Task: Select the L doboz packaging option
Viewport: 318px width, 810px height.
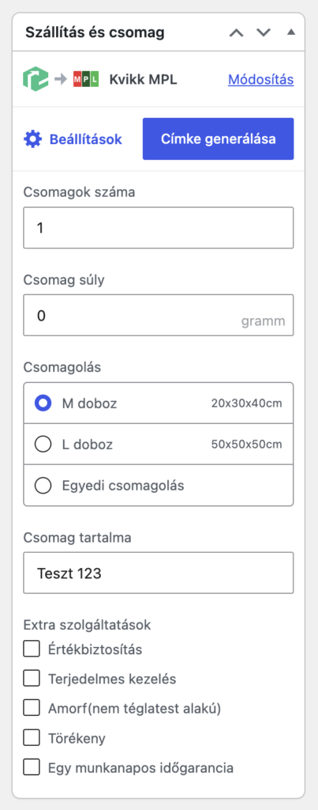Action: (x=159, y=445)
